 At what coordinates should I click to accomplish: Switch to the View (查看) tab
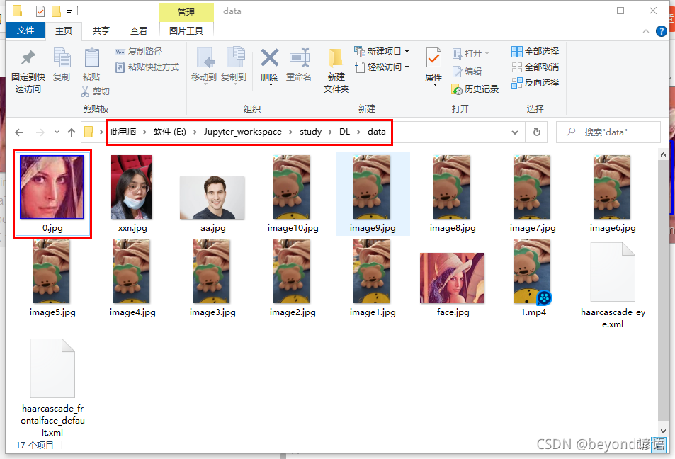pos(139,30)
